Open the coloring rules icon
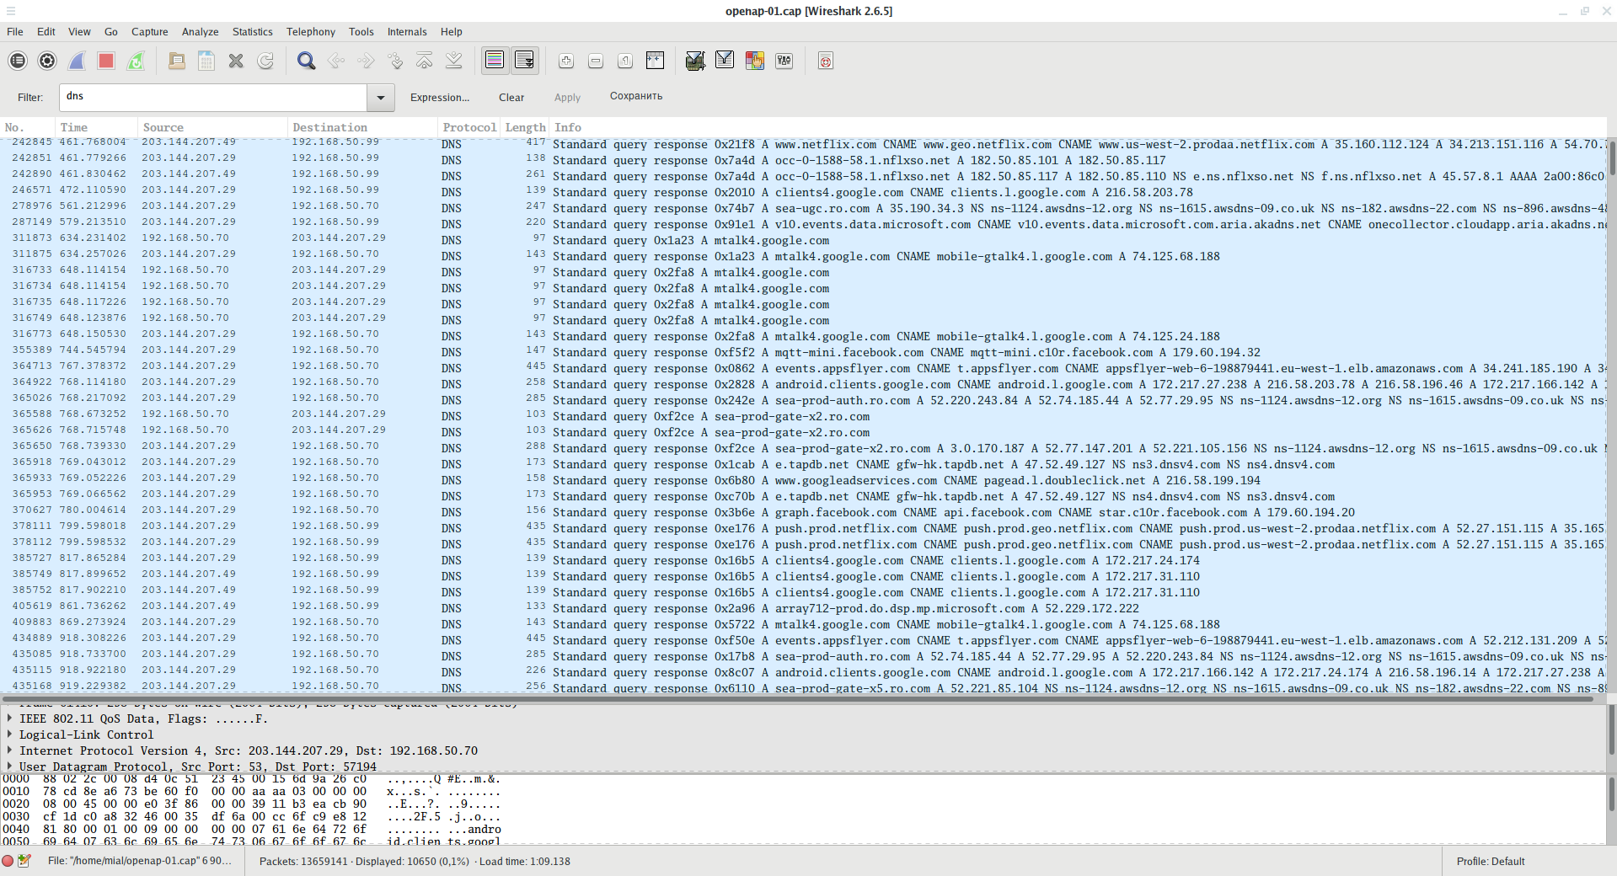The width and height of the screenshot is (1617, 876). point(754,61)
